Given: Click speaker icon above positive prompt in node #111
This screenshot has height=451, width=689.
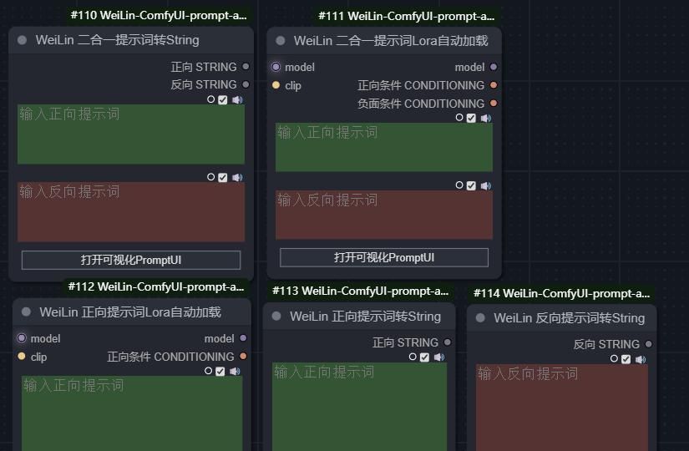Looking at the screenshot, I should (485, 119).
